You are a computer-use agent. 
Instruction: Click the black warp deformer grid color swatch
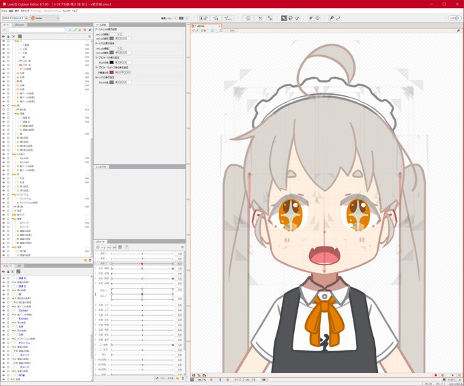111,63
